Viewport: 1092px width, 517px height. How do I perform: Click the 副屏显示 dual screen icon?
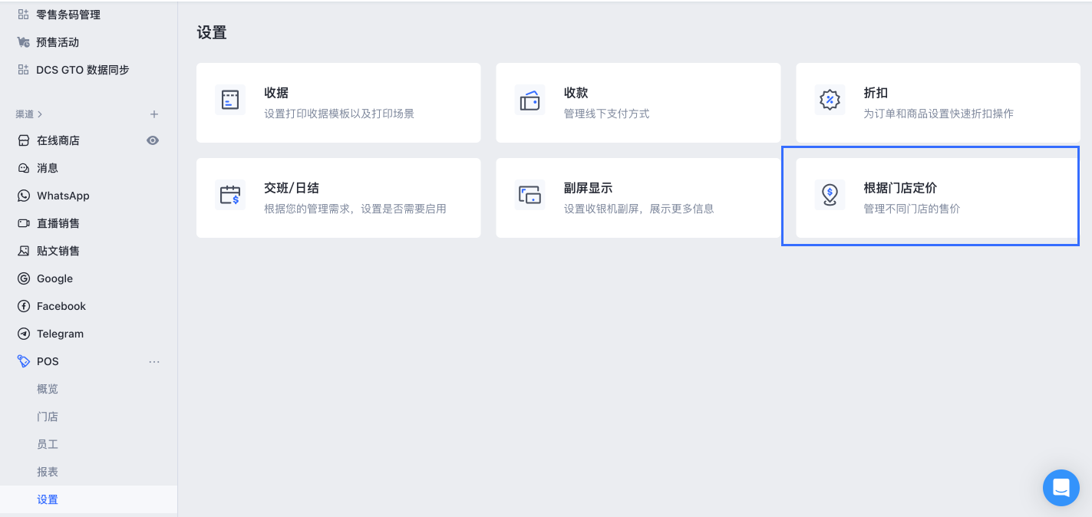[x=530, y=195]
